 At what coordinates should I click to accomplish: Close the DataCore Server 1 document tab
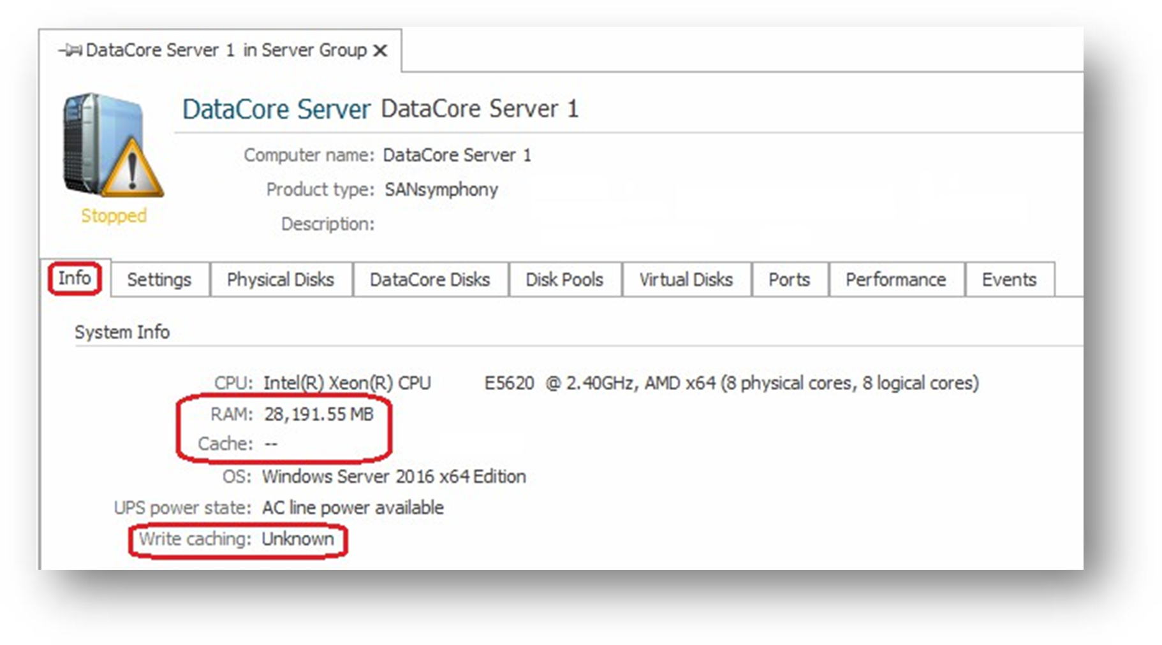tap(380, 50)
